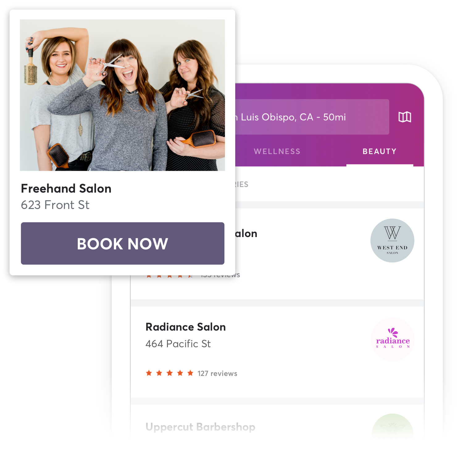Click the categories section header text

pos(242,184)
